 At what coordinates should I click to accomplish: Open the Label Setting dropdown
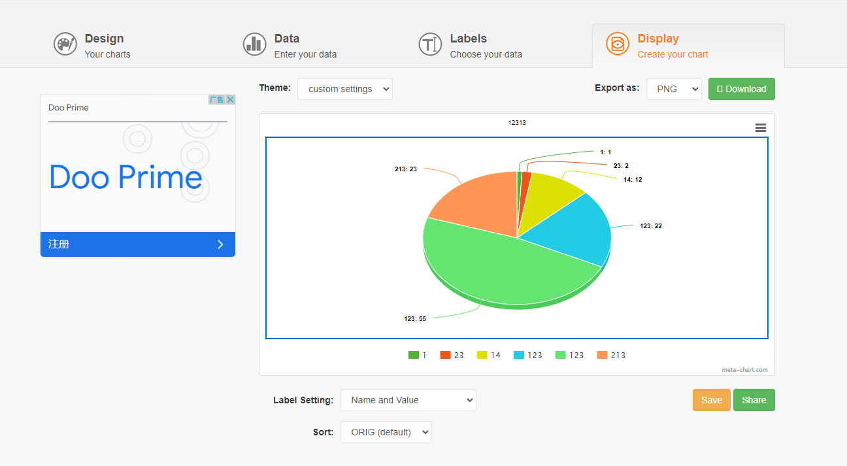pos(408,400)
